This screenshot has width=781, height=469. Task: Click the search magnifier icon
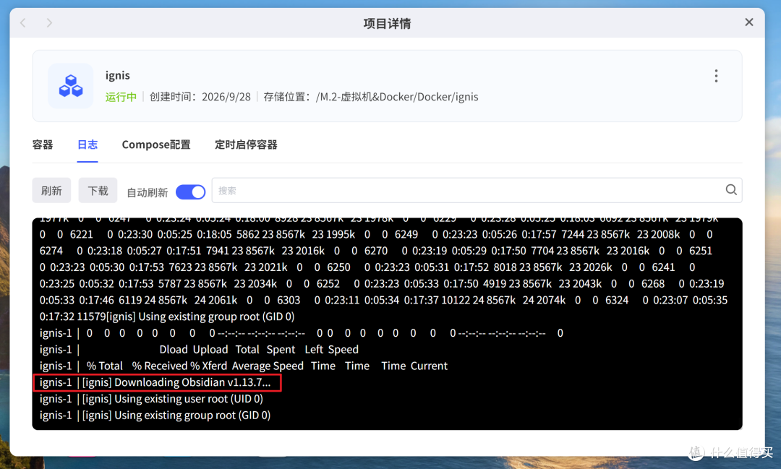pos(730,189)
